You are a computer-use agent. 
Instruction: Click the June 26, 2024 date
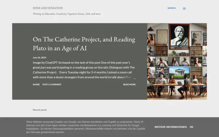tap(39, 58)
